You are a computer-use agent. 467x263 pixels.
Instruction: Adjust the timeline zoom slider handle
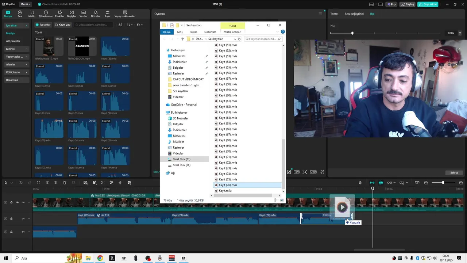(443, 183)
